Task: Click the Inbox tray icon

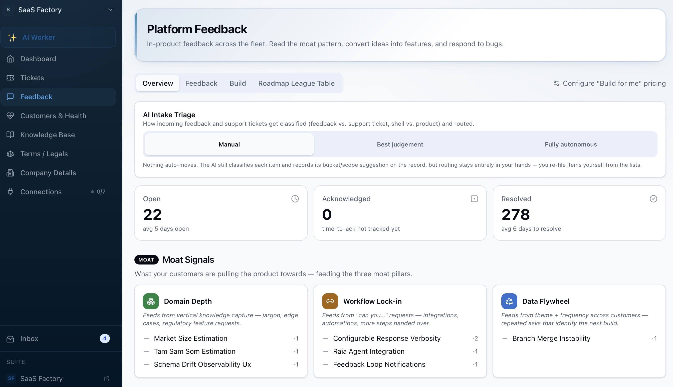Action: (x=10, y=338)
